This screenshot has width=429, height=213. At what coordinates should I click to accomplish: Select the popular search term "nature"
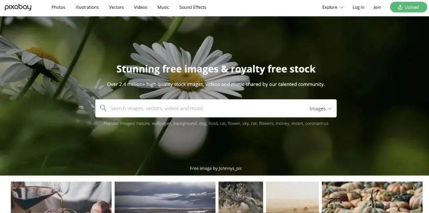(143, 124)
